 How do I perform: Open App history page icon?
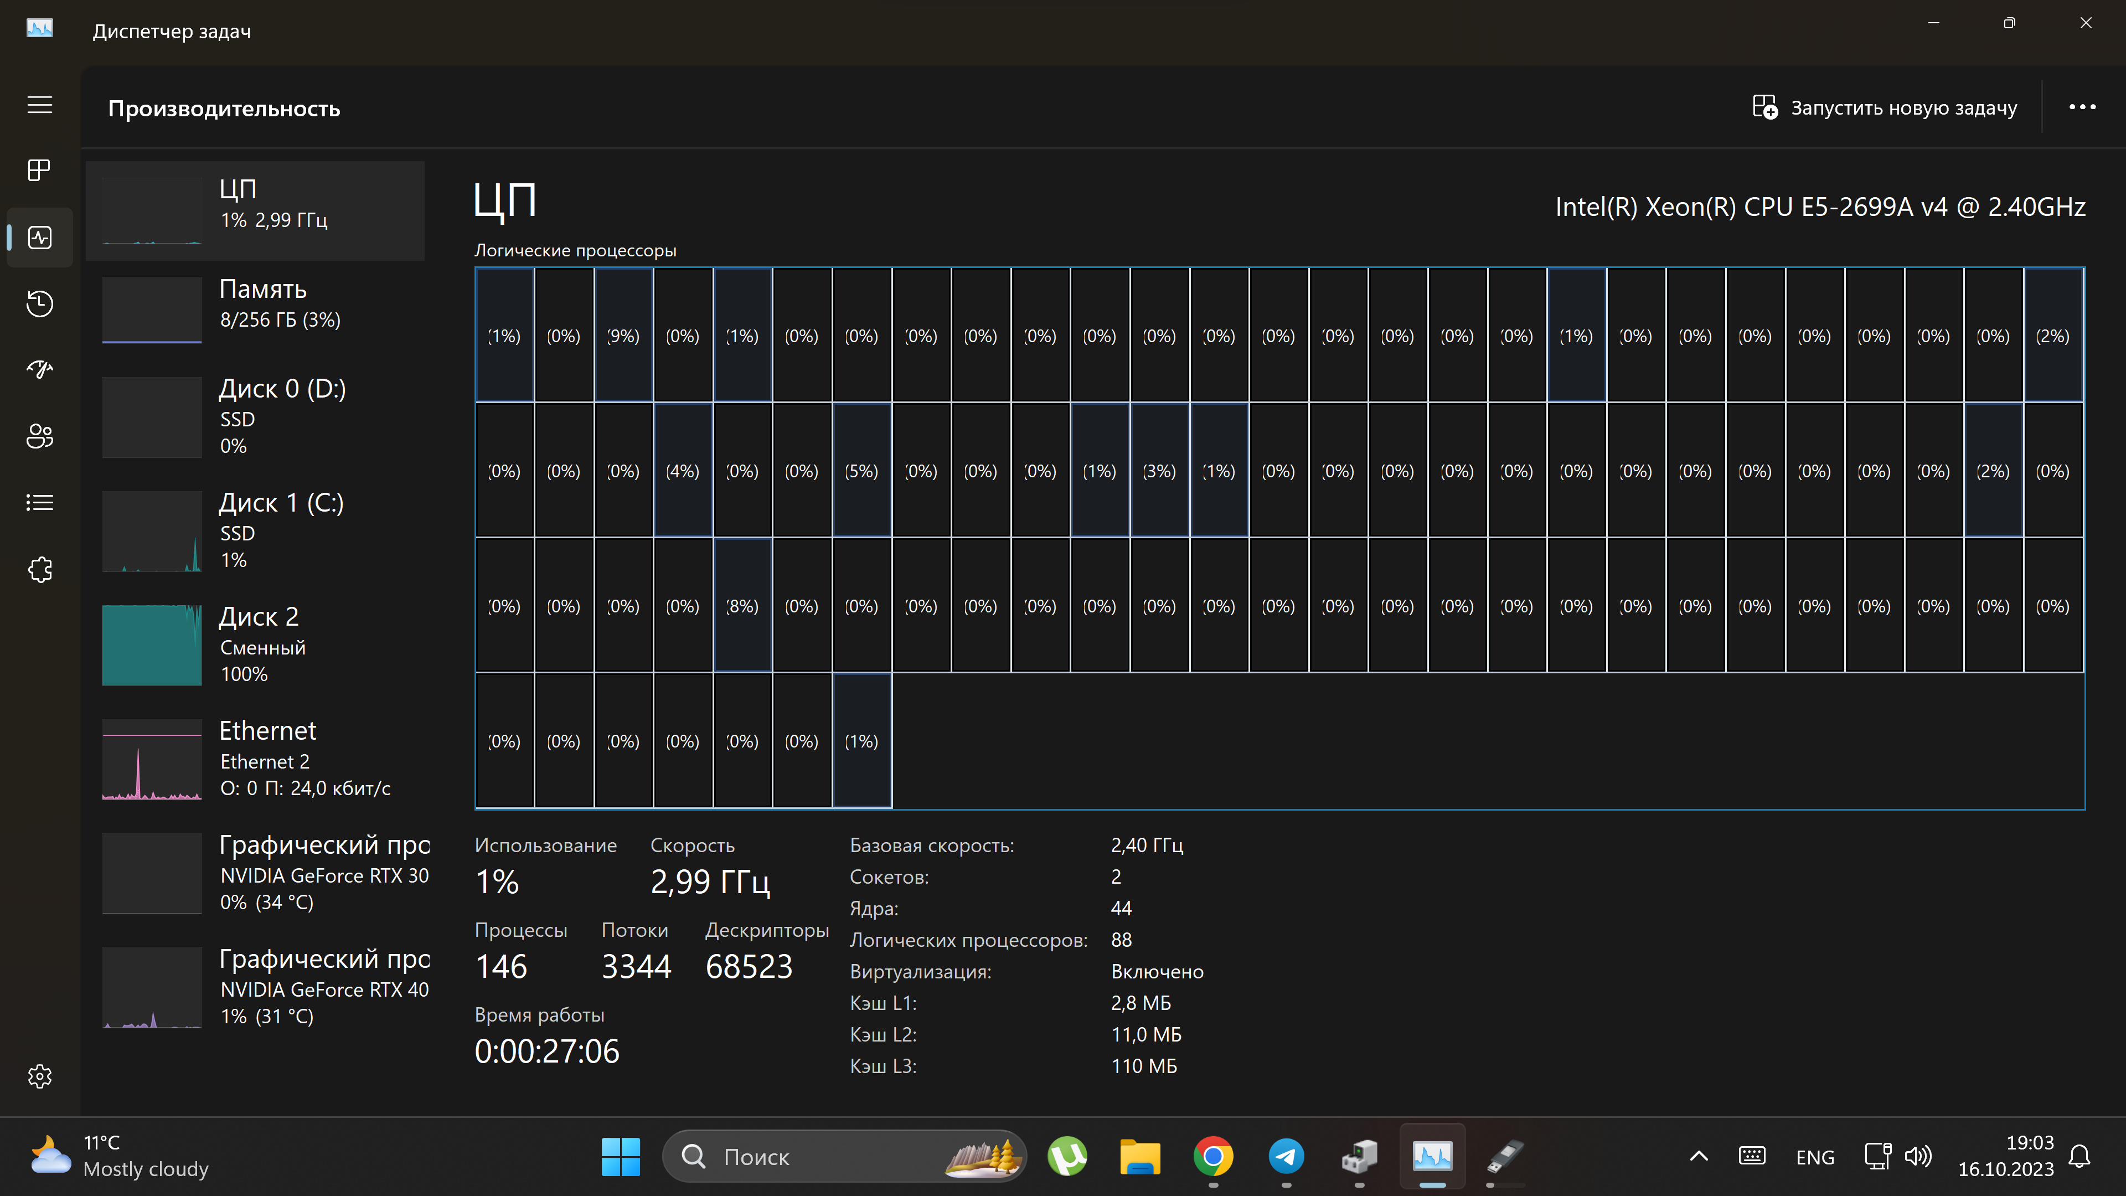(x=40, y=304)
